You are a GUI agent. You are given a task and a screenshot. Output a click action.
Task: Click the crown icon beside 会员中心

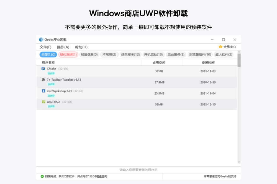(220, 46)
